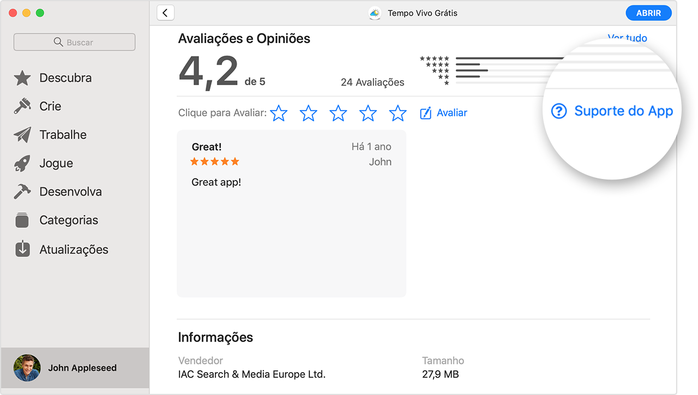Show Atualizações download icon page

[x=22, y=249]
